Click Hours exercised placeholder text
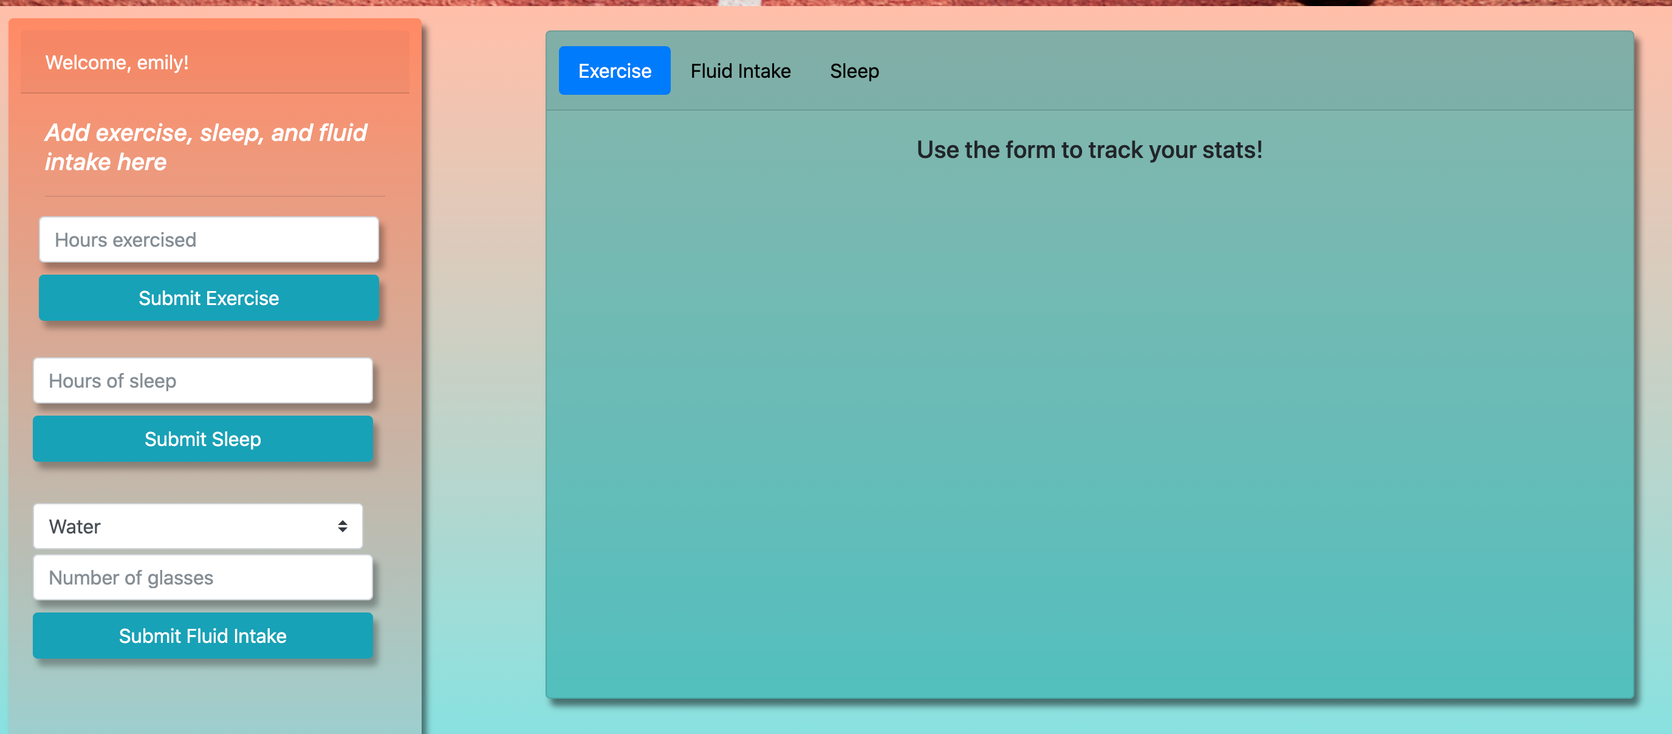 coord(125,239)
